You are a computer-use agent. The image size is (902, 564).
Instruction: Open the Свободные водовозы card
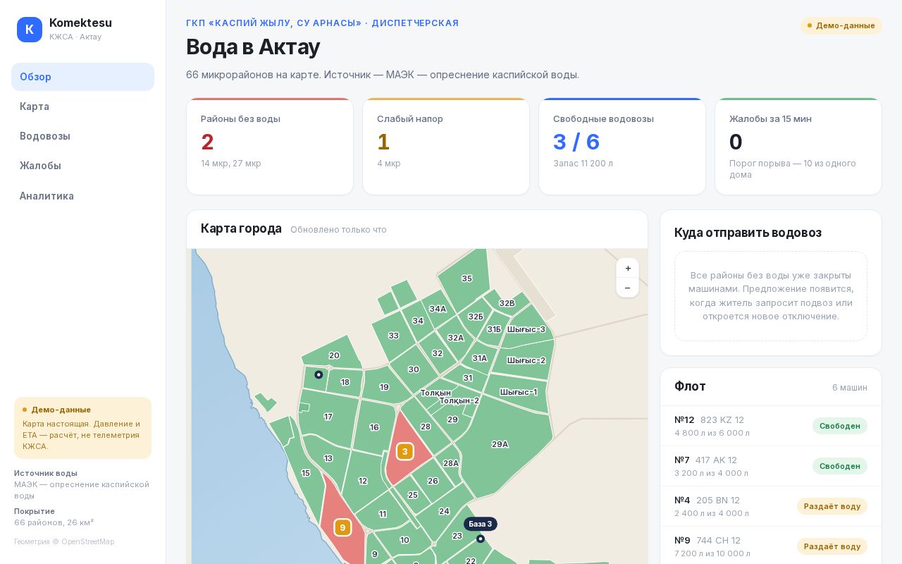click(x=622, y=146)
